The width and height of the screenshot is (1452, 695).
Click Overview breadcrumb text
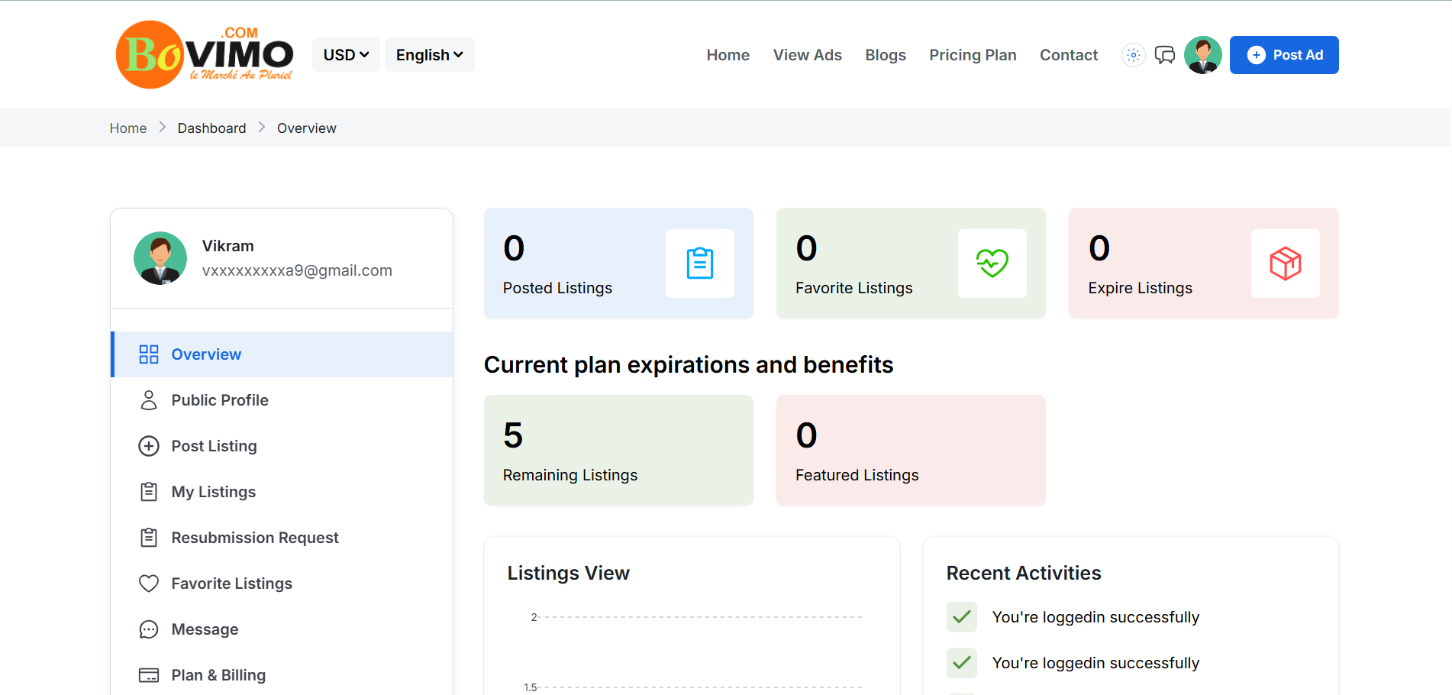306,128
